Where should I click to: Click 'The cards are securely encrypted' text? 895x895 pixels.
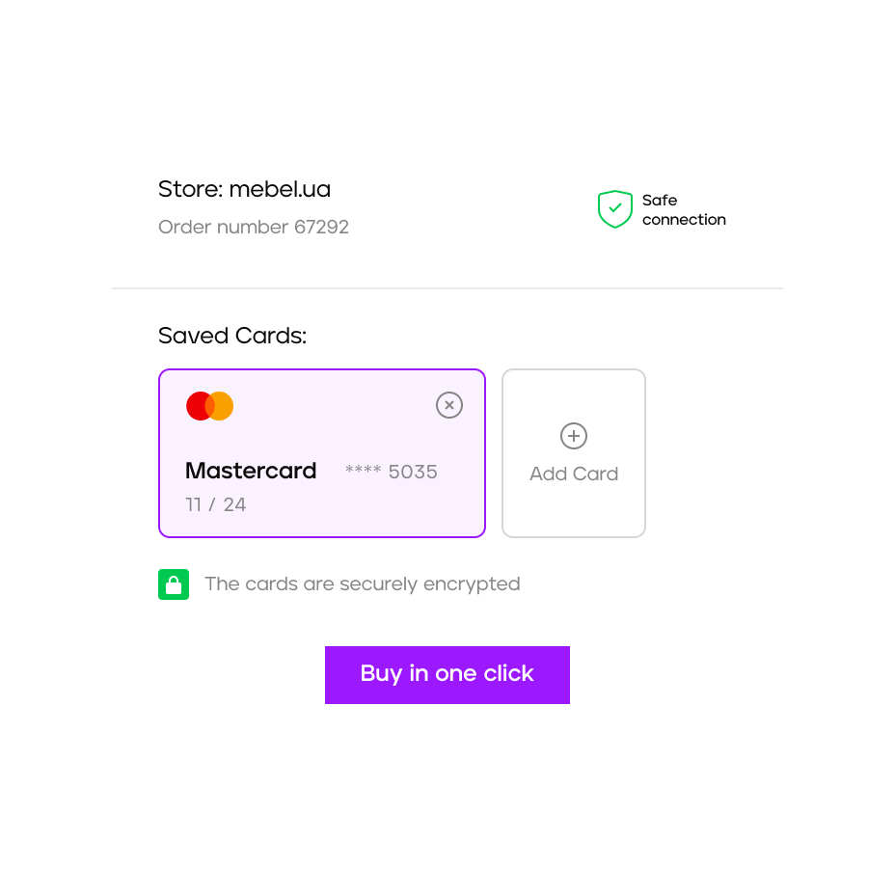pos(363,584)
